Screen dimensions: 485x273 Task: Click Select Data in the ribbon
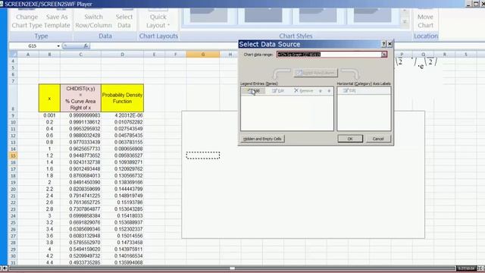point(124,20)
